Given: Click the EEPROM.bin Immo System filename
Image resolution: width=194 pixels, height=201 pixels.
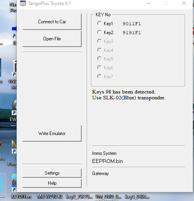Looking at the screenshot, I should (107, 161).
